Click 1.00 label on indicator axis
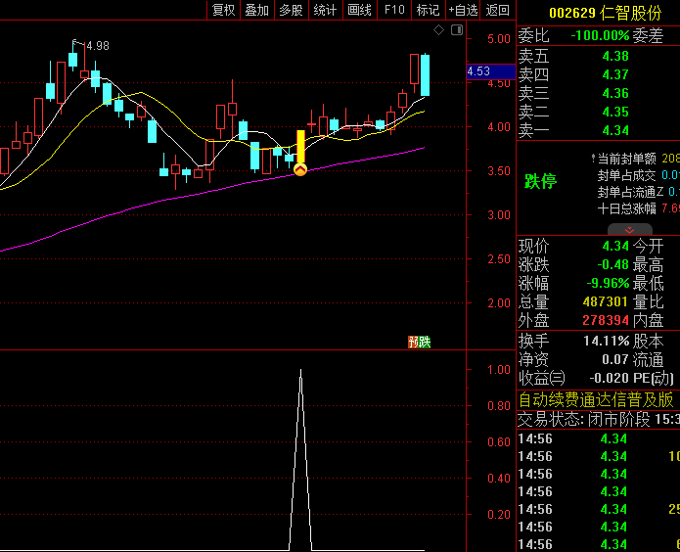680x552 pixels. coord(499,370)
